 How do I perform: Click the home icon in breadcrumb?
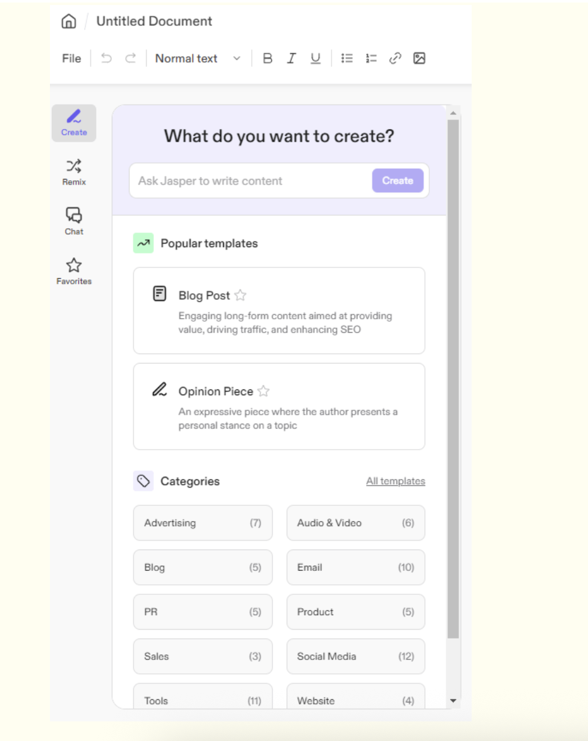click(68, 21)
